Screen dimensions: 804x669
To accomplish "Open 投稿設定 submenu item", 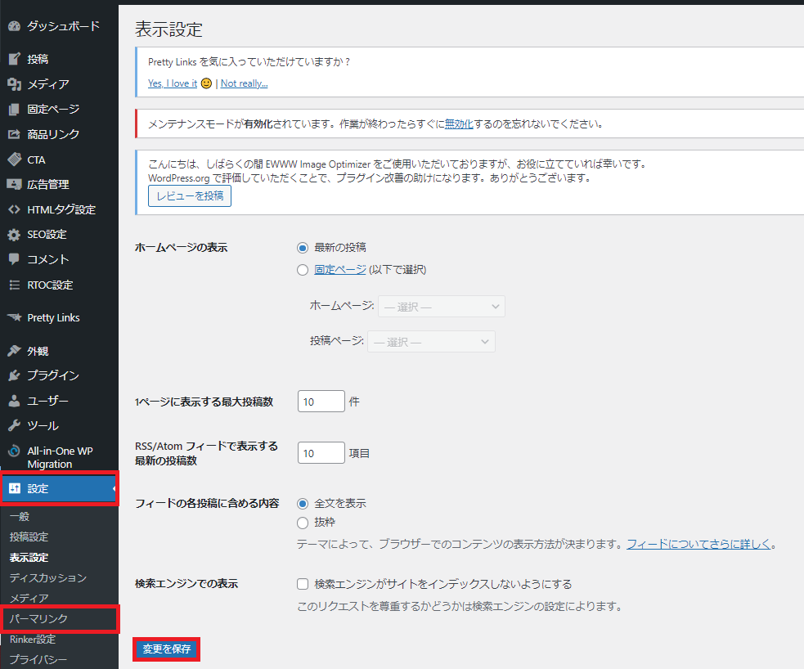I will 29,537.
